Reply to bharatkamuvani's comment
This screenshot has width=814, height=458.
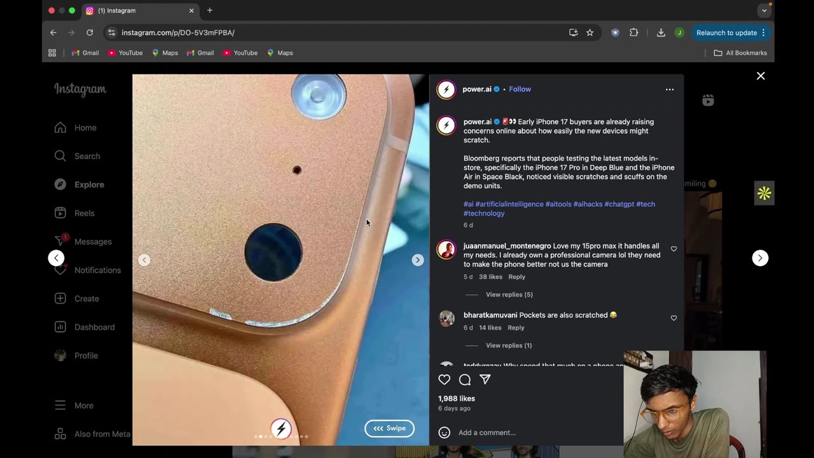tap(516, 328)
